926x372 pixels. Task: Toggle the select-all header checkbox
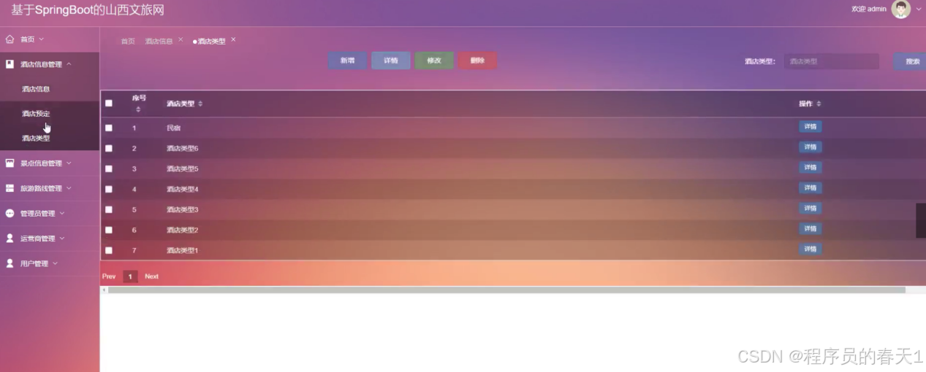click(109, 104)
